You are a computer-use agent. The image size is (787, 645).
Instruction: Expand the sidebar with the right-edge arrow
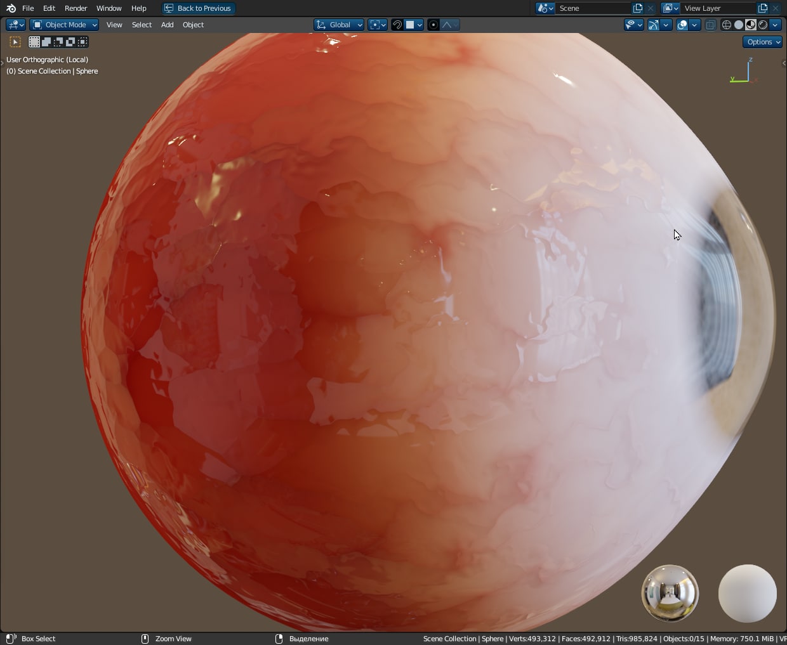click(784, 63)
